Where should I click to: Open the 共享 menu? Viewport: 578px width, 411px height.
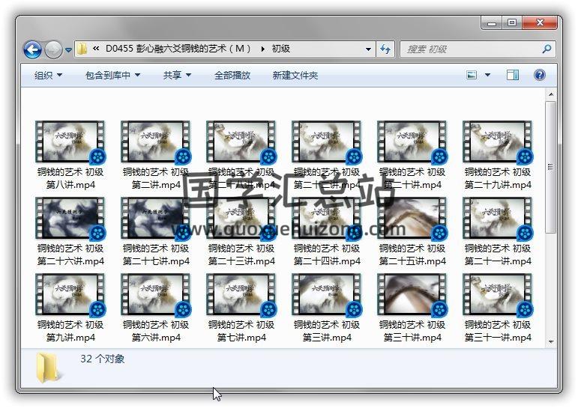[x=177, y=76]
